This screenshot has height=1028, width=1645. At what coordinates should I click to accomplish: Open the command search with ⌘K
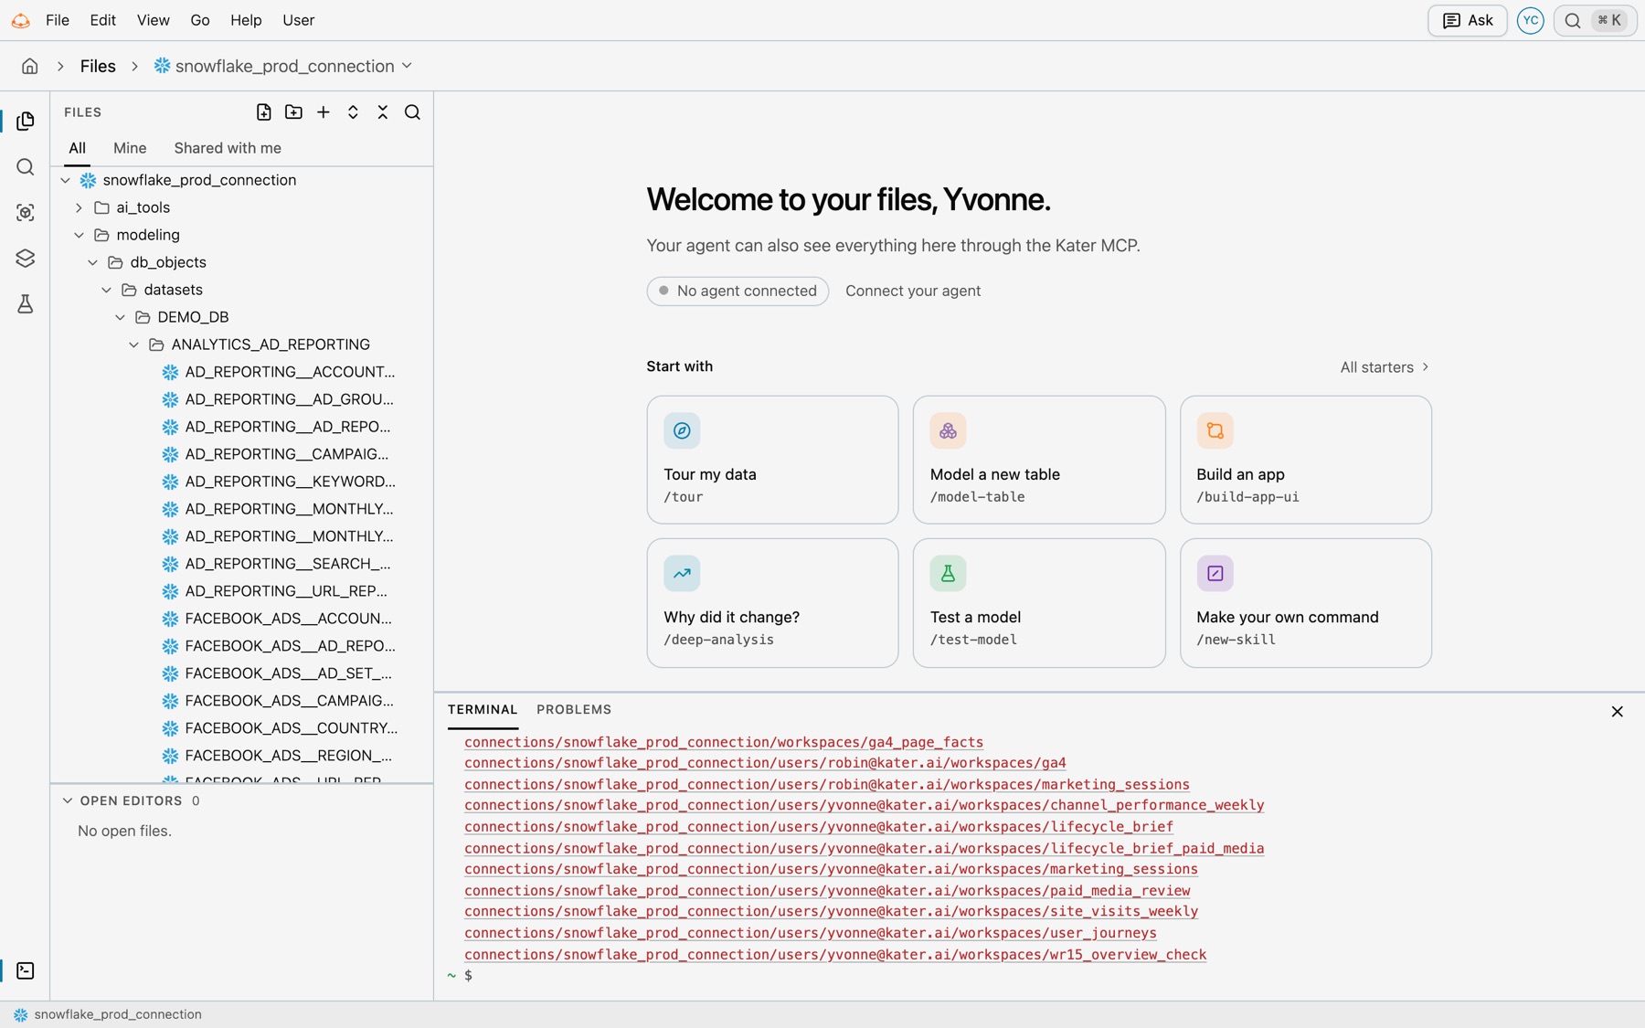[x=1595, y=20]
